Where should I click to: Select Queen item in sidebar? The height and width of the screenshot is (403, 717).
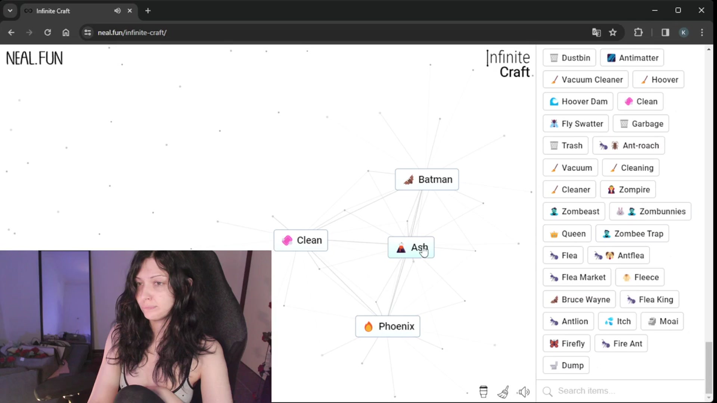pos(567,234)
